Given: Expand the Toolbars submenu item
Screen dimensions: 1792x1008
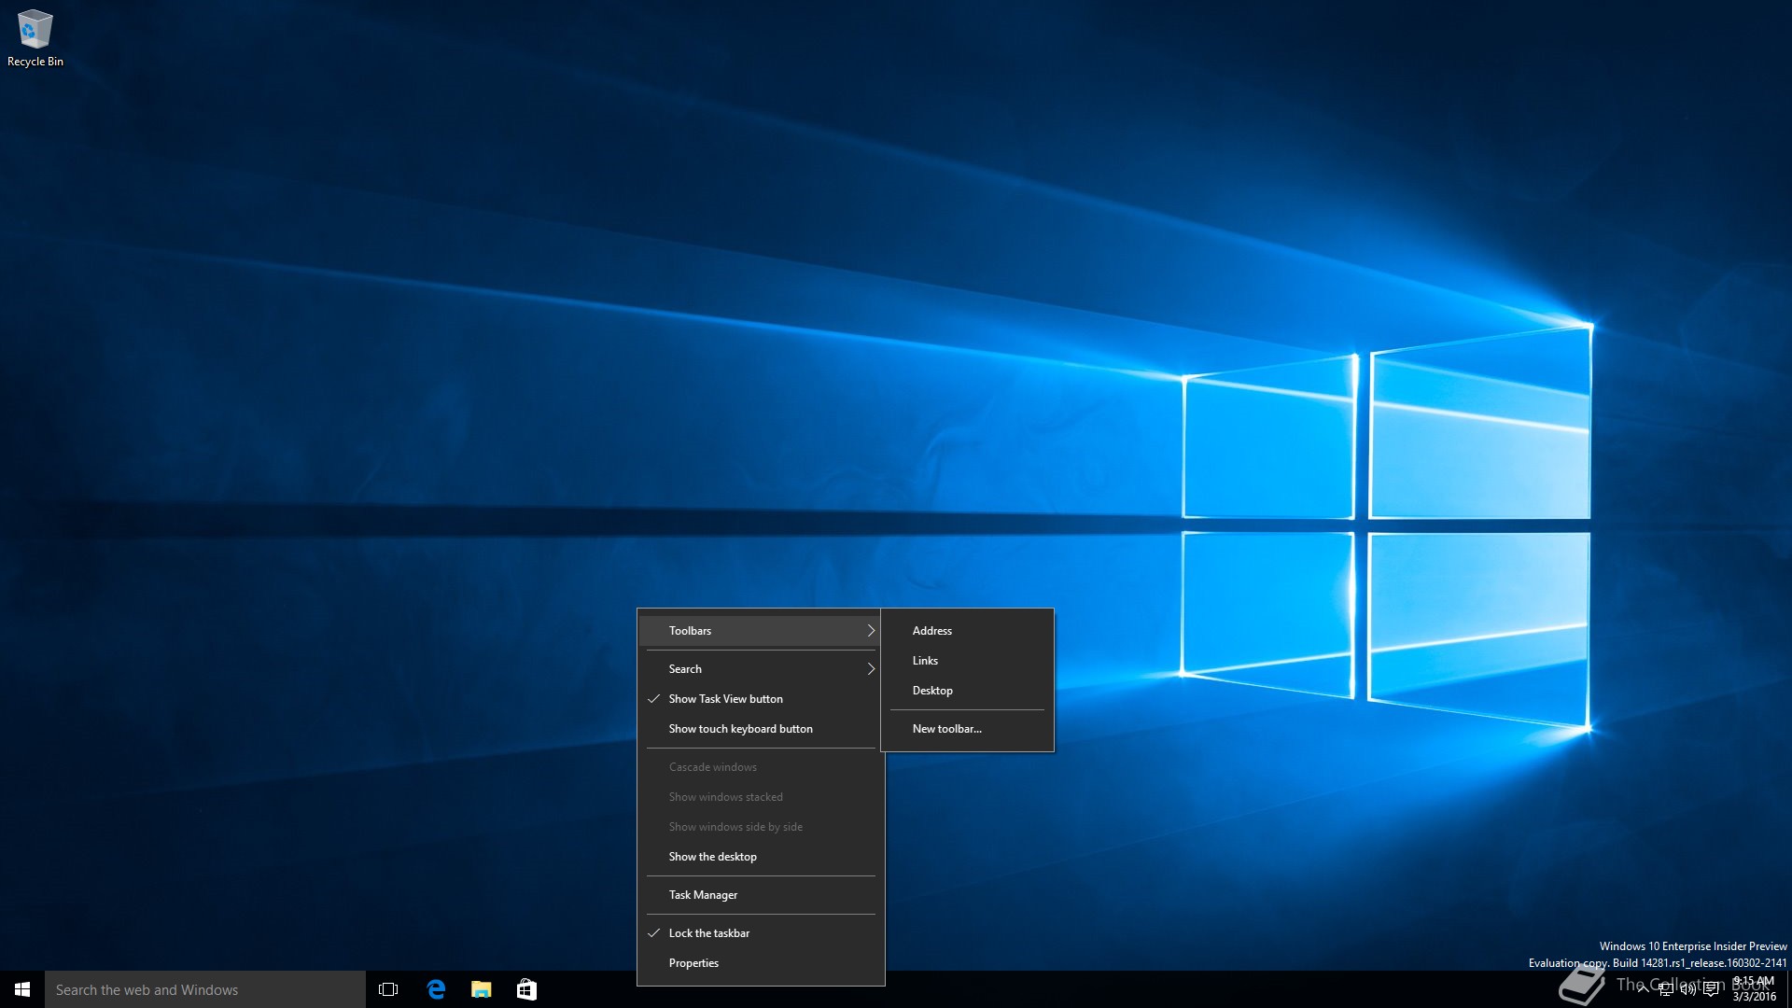Looking at the screenshot, I should tap(761, 631).
